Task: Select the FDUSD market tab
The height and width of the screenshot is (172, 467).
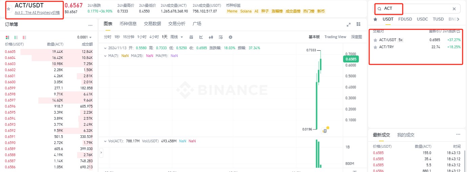Action: pyautogui.click(x=405, y=19)
